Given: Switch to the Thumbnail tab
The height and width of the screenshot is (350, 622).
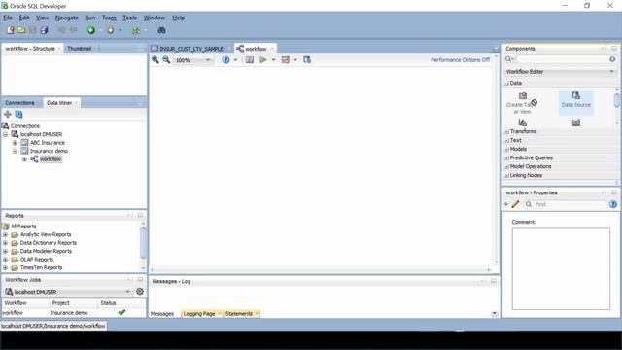Looking at the screenshot, I should (79, 49).
